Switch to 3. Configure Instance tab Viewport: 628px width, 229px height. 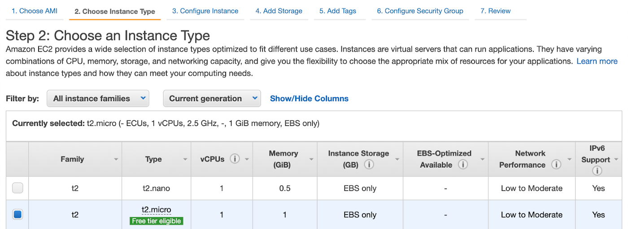coord(205,11)
